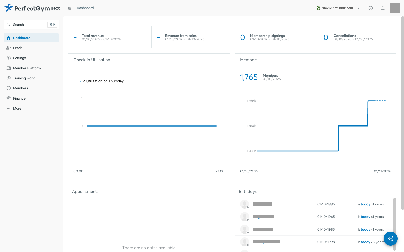The image size is (404, 252).
Task: Click the Check-in Utilization heading
Action: click(92, 60)
